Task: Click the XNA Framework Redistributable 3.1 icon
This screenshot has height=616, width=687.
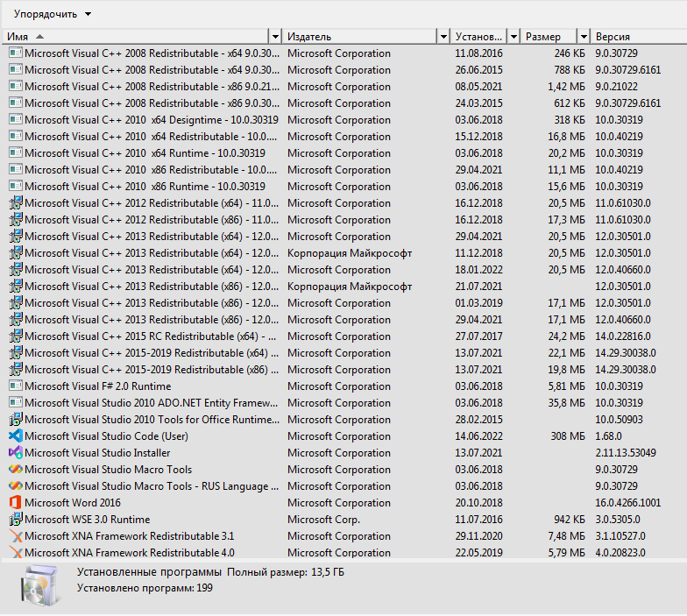Action: tap(16, 536)
